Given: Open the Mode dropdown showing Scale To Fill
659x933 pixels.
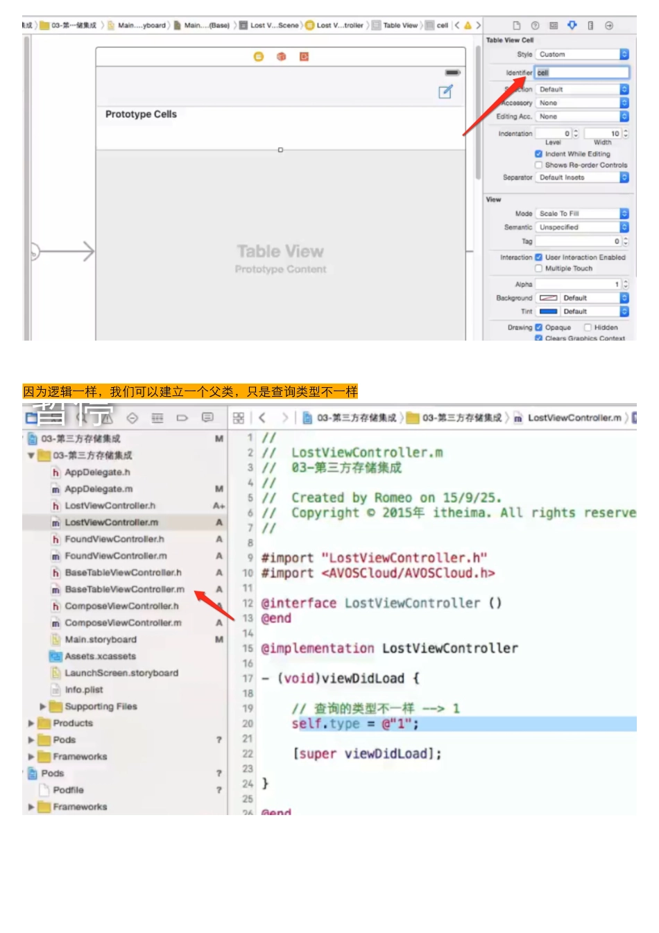Looking at the screenshot, I should click(581, 214).
